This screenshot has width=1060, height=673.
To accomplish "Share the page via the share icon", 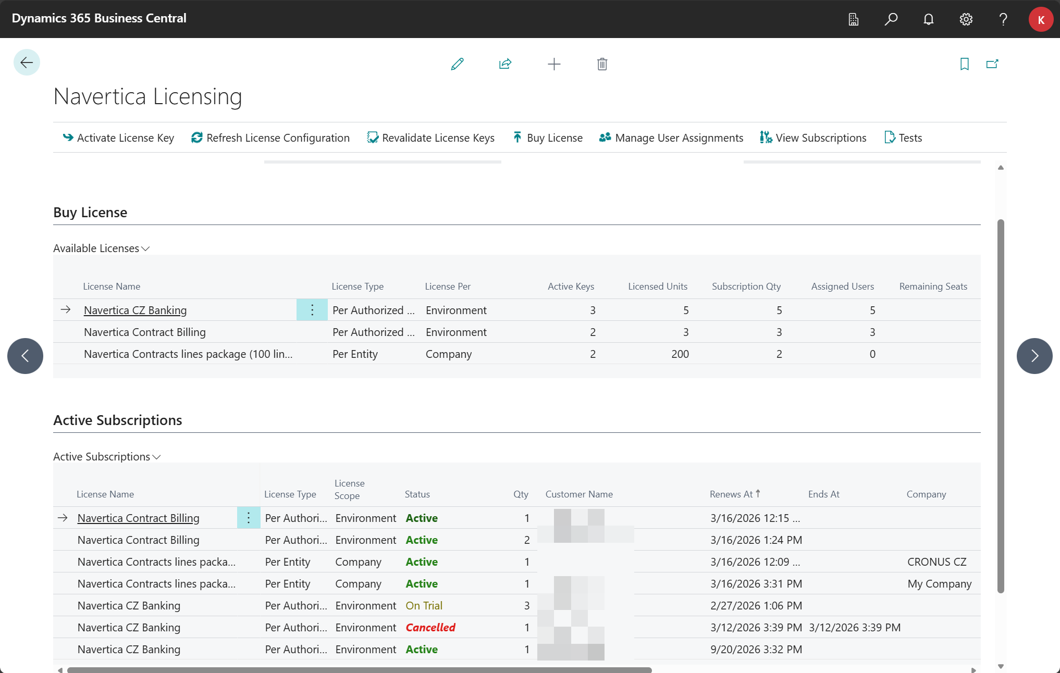I will (x=504, y=64).
